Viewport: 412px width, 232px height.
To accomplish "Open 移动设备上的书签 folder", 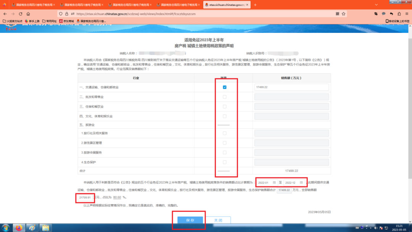I will 397,21.
